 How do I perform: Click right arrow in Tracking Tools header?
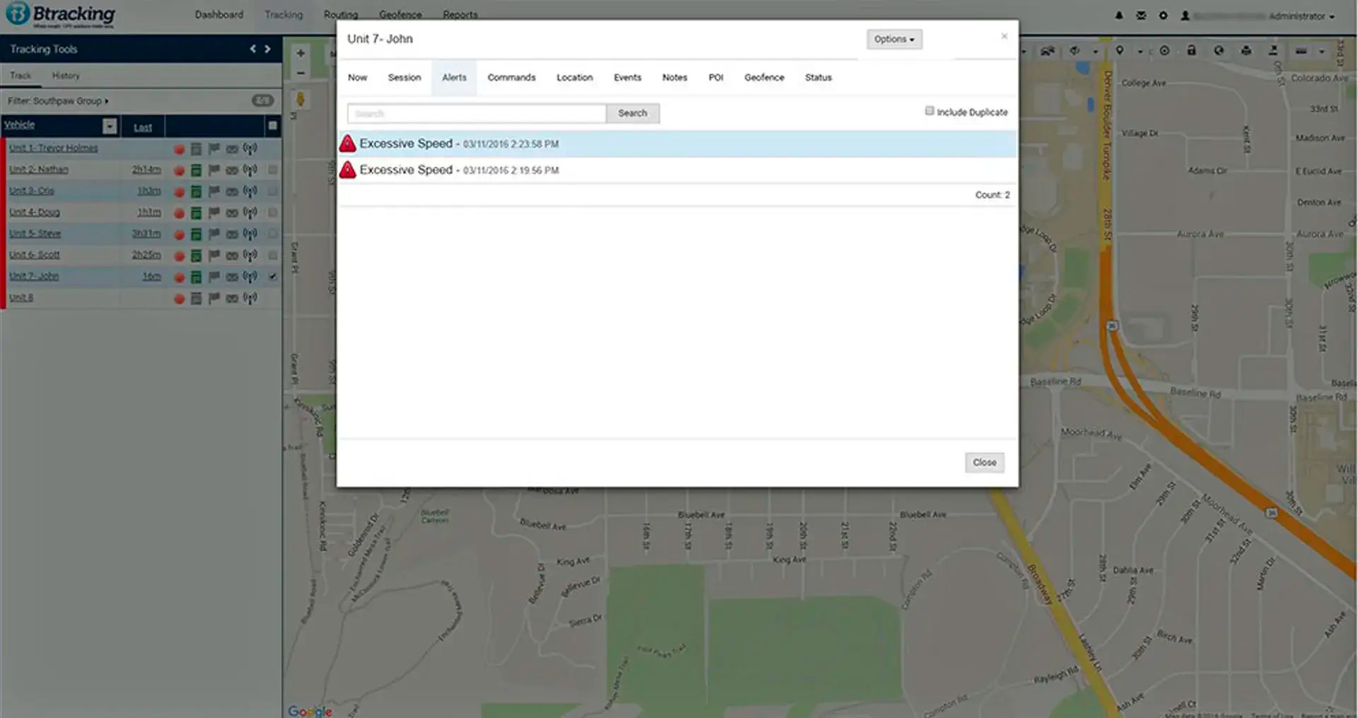pos(267,49)
